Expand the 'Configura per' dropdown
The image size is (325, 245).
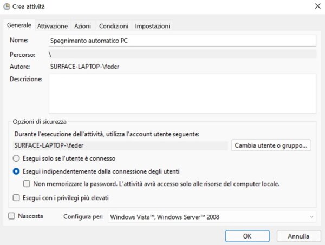pyautogui.click(x=212, y=217)
